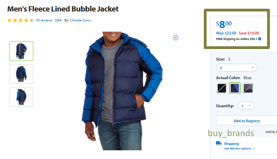Select the first front-view jacket thumbnail
This screenshot has width=277, height=159.
[21, 51]
